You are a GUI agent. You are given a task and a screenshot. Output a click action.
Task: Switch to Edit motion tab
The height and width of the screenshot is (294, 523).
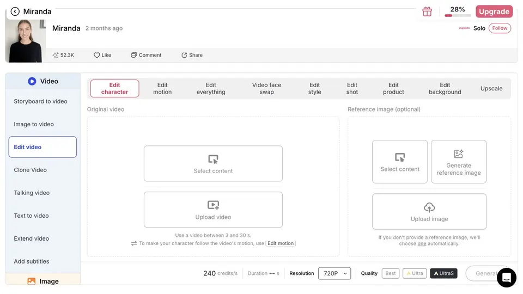point(162,88)
